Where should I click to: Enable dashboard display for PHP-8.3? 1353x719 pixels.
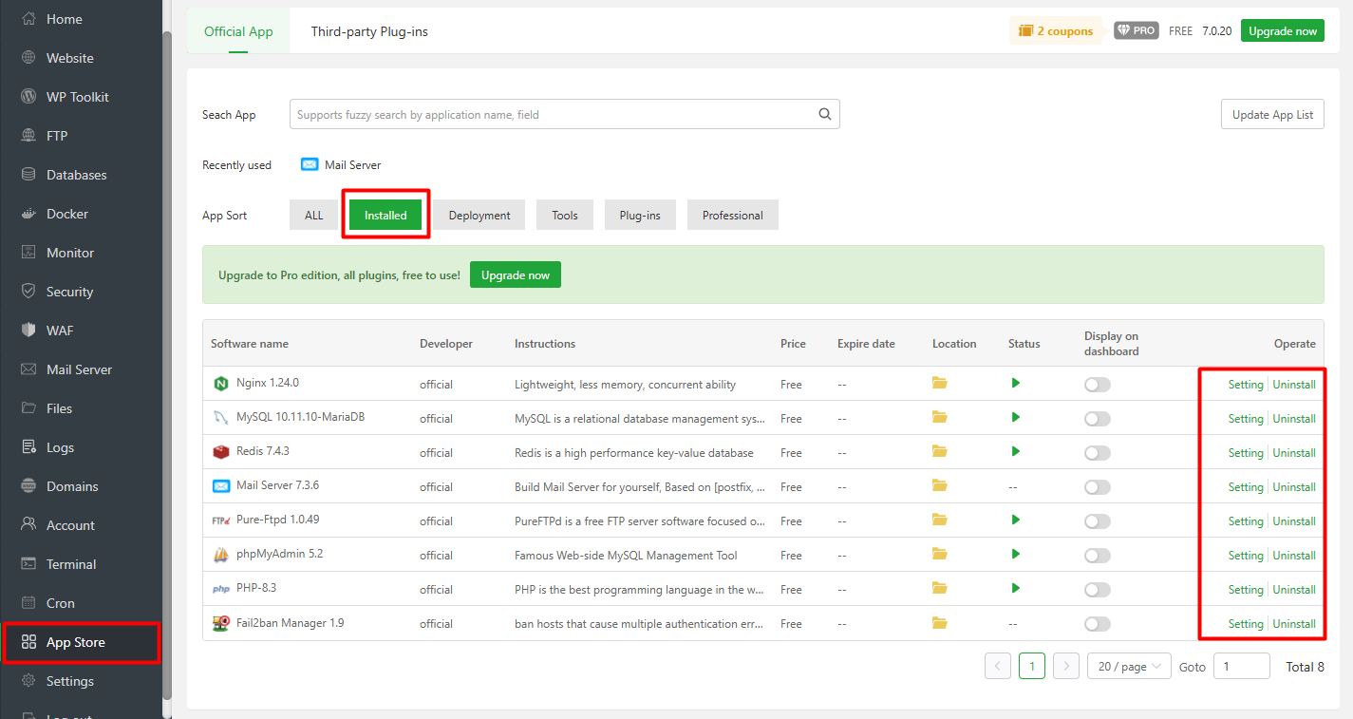pyautogui.click(x=1097, y=589)
